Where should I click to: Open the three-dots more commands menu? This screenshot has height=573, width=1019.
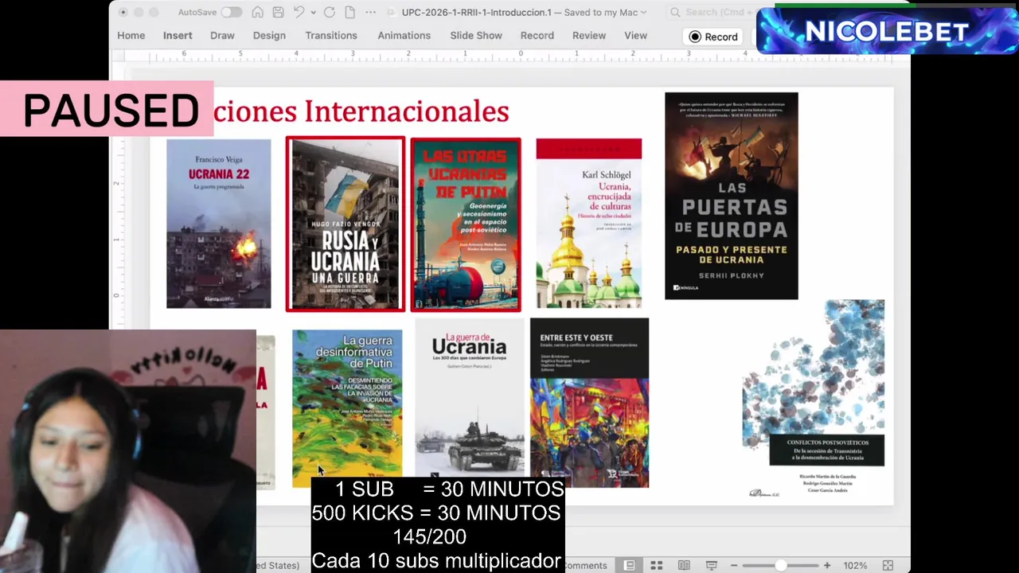pyautogui.click(x=371, y=12)
